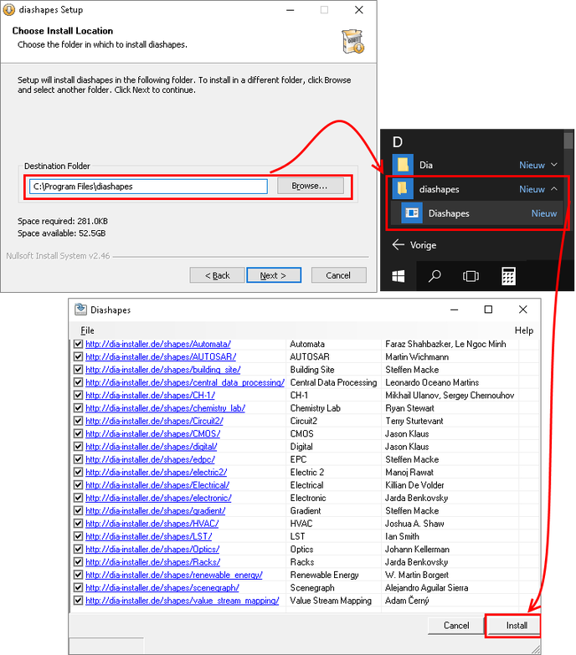Uncheck the Circuit2 checkbox

click(x=78, y=421)
